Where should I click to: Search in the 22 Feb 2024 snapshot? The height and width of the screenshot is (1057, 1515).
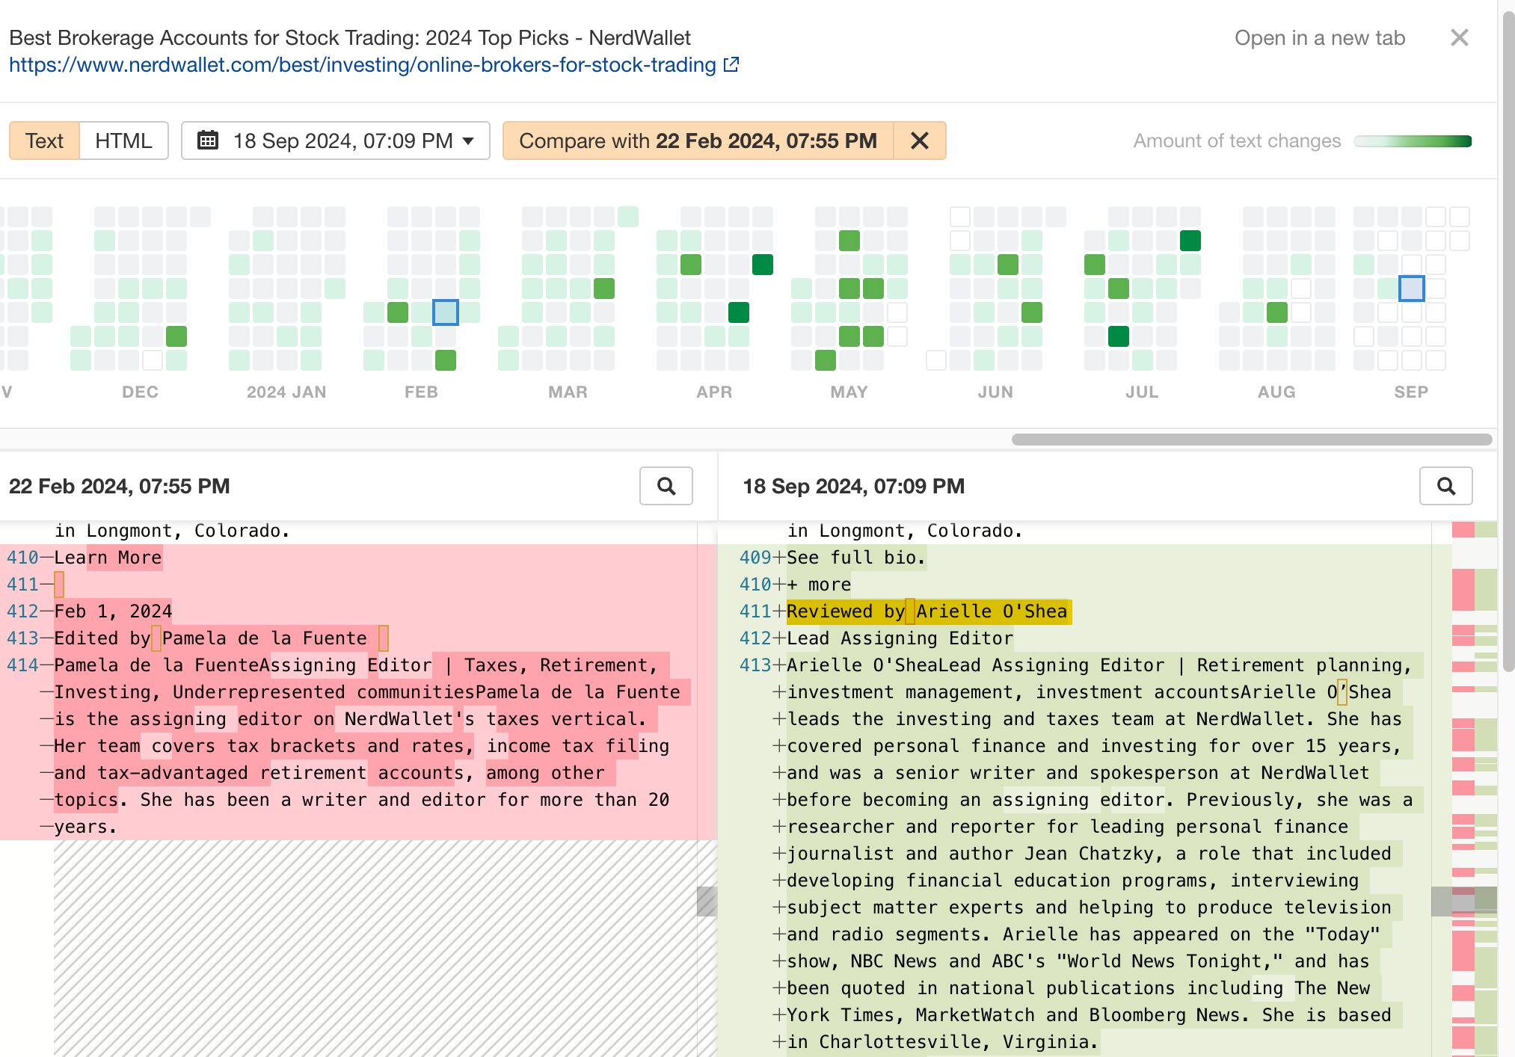coord(666,487)
